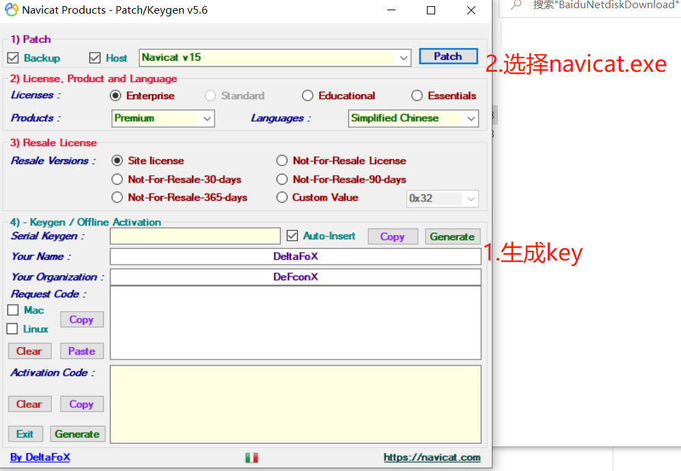Minimize the Navicat Keygen window
Image resolution: width=681 pixels, height=471 pixels.
point(392,10)
